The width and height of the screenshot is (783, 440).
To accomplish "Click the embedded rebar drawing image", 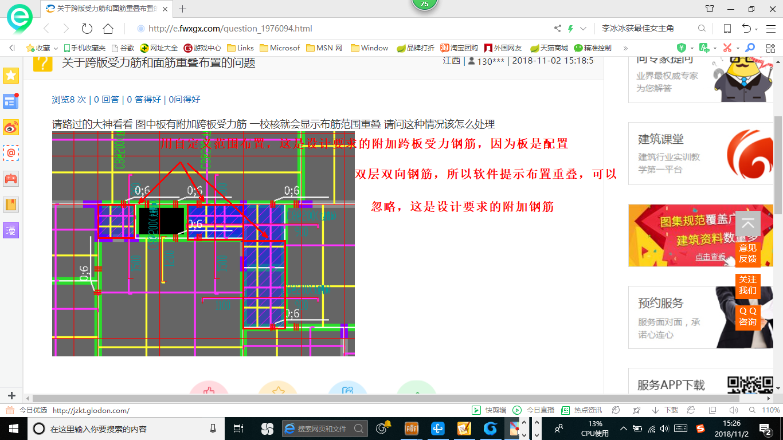I will tap(203, 243).
